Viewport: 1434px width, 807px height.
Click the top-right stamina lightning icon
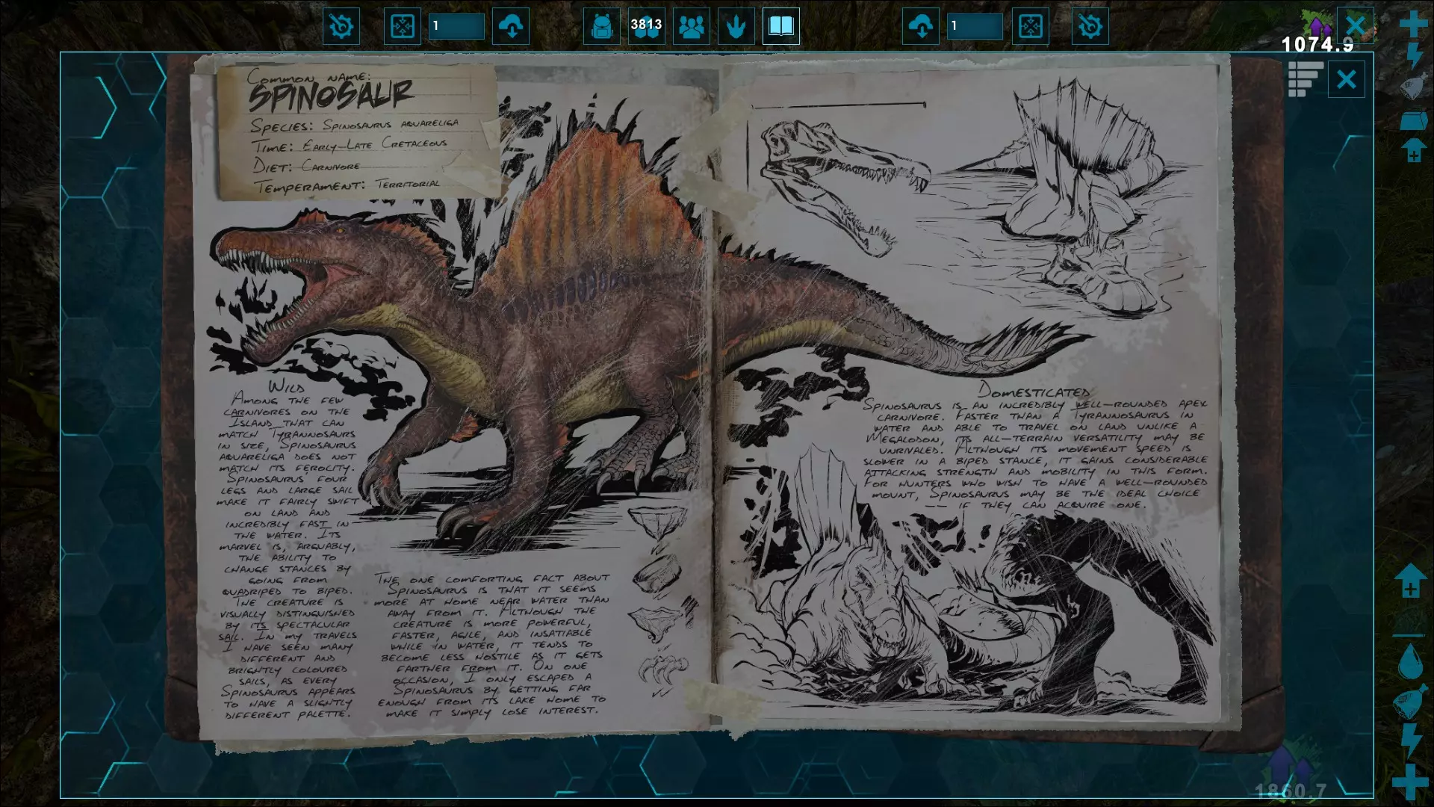1413,55
